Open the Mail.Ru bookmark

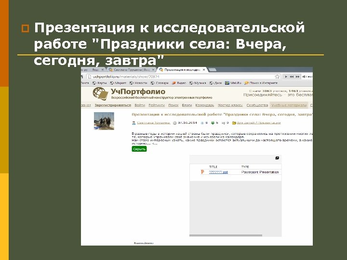[x=233, y=83]
